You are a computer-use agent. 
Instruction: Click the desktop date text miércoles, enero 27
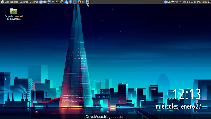[179, 106]
